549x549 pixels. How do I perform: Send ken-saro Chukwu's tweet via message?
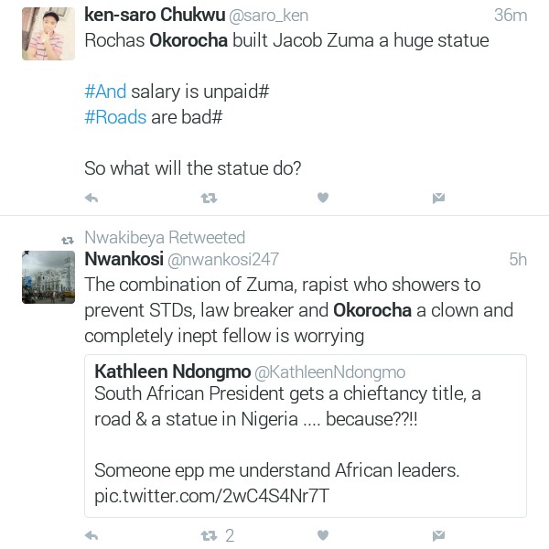pyautogui.click(x=438, y=198)
